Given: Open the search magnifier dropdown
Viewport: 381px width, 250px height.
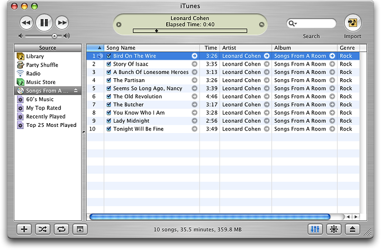Looking at the screenshot, I should tap(292, 23).
